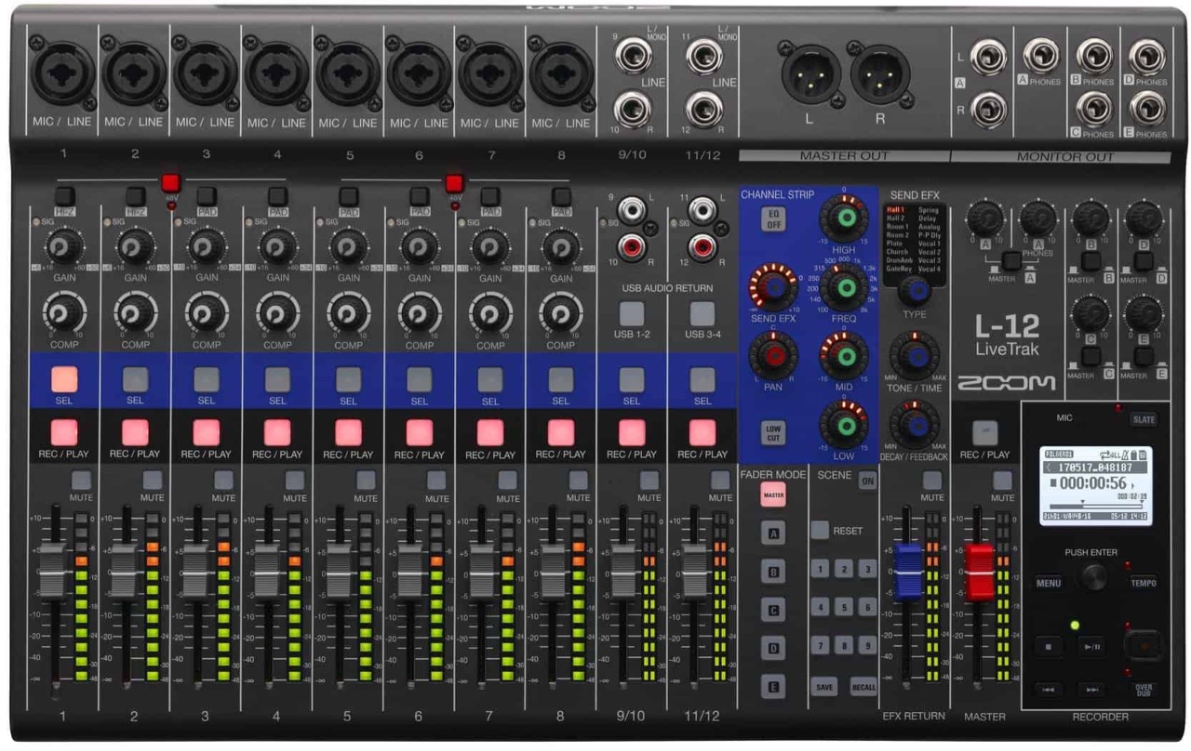The height and width of the screenshot is (751, 1191).
Task: Open the recorder MENU
Action: coord(1048,583)
